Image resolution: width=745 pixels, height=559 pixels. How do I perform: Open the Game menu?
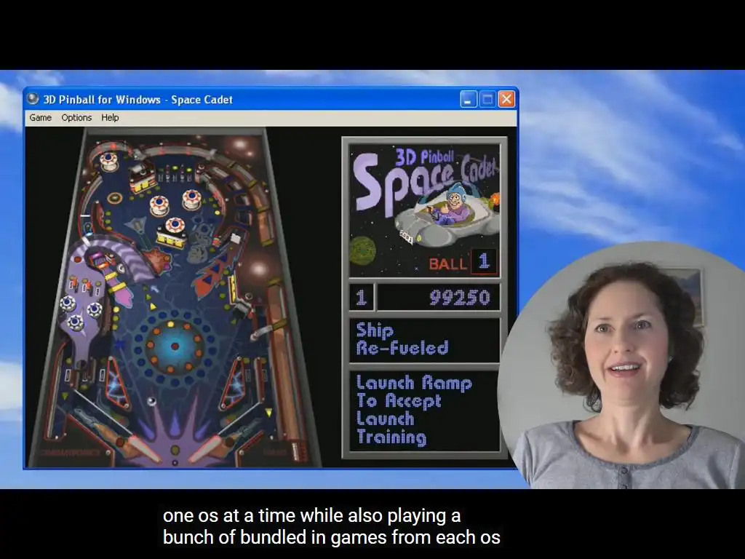coord(41,117)
